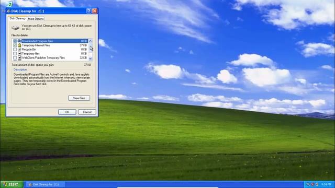Click the Downloaded Program Files folder icon

tap(19, 41)
